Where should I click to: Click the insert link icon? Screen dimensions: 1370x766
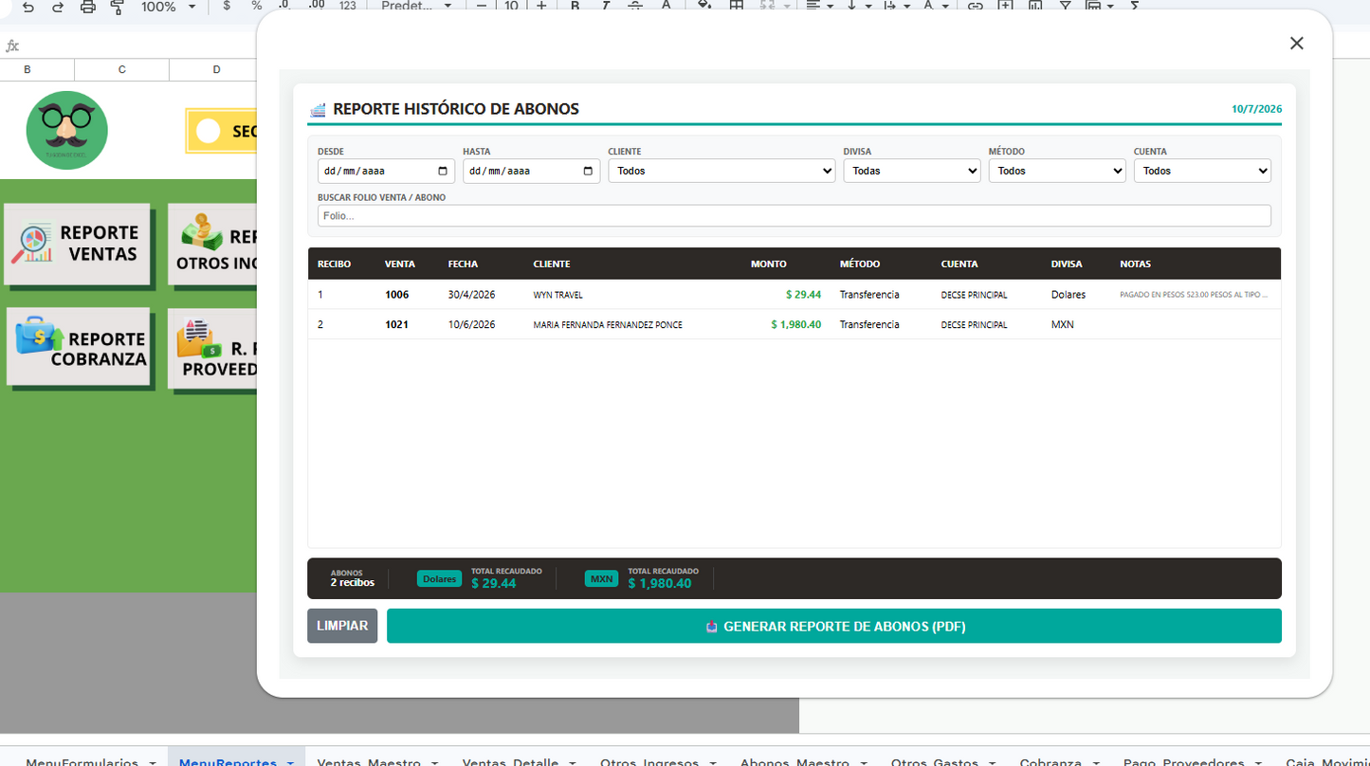[x=975, y=7]
